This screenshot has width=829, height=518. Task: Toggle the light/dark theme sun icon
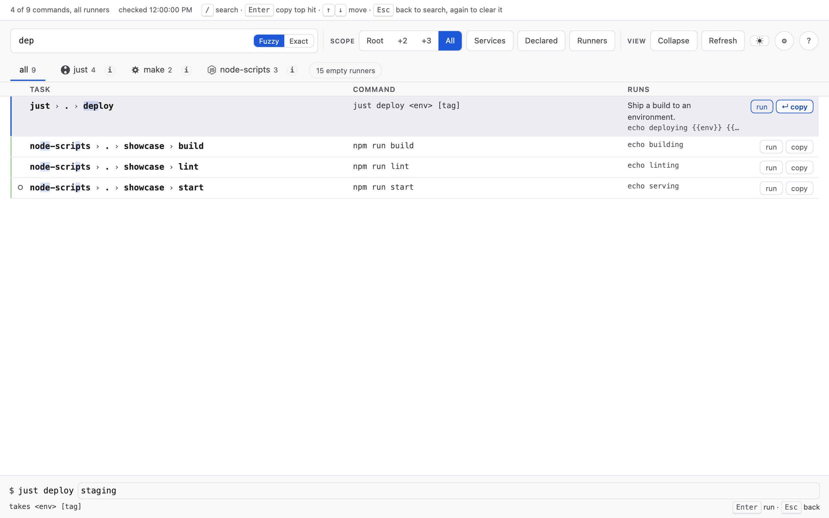pos(759,41)
